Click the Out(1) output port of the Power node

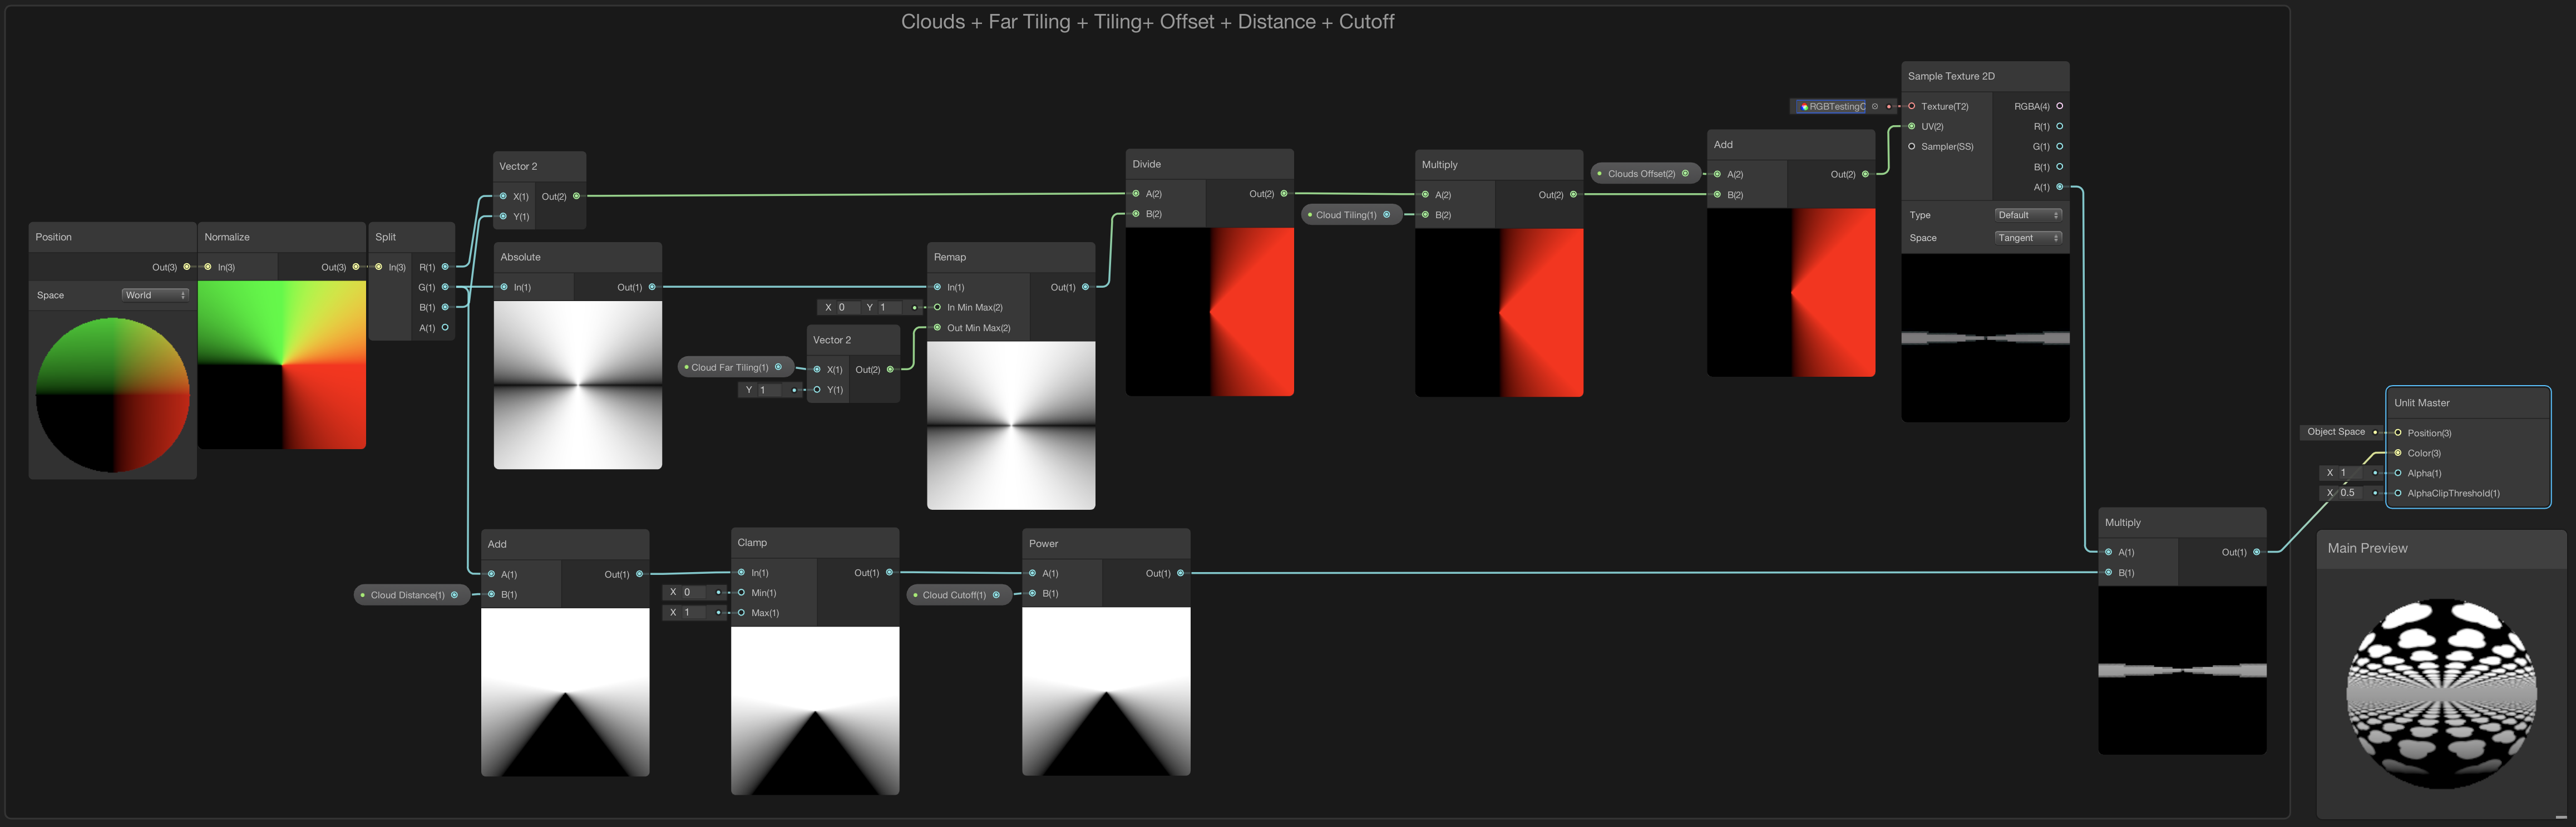(1180, 573)
